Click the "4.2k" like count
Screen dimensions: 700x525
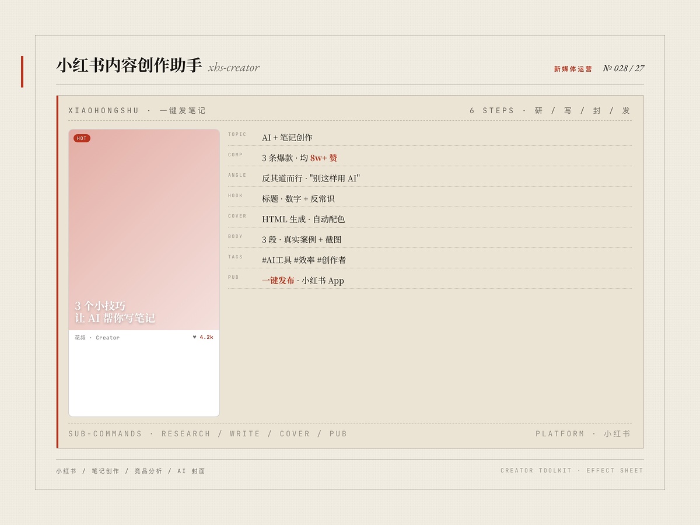(206, 337)
